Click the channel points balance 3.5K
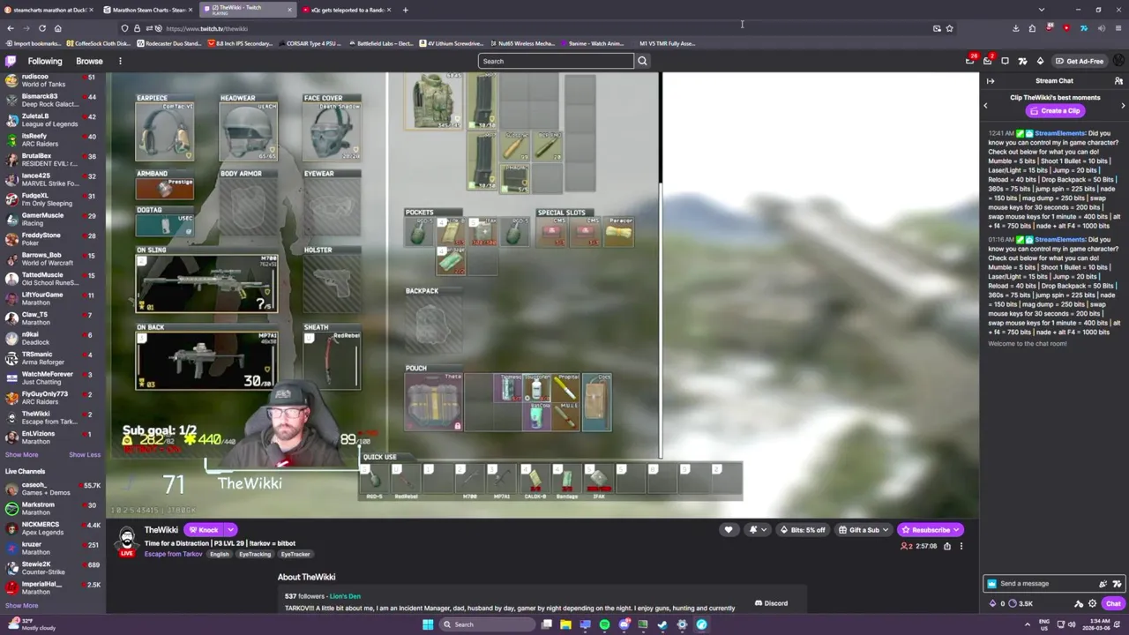The image size is (1129, 635). (x=1021, y=603)
